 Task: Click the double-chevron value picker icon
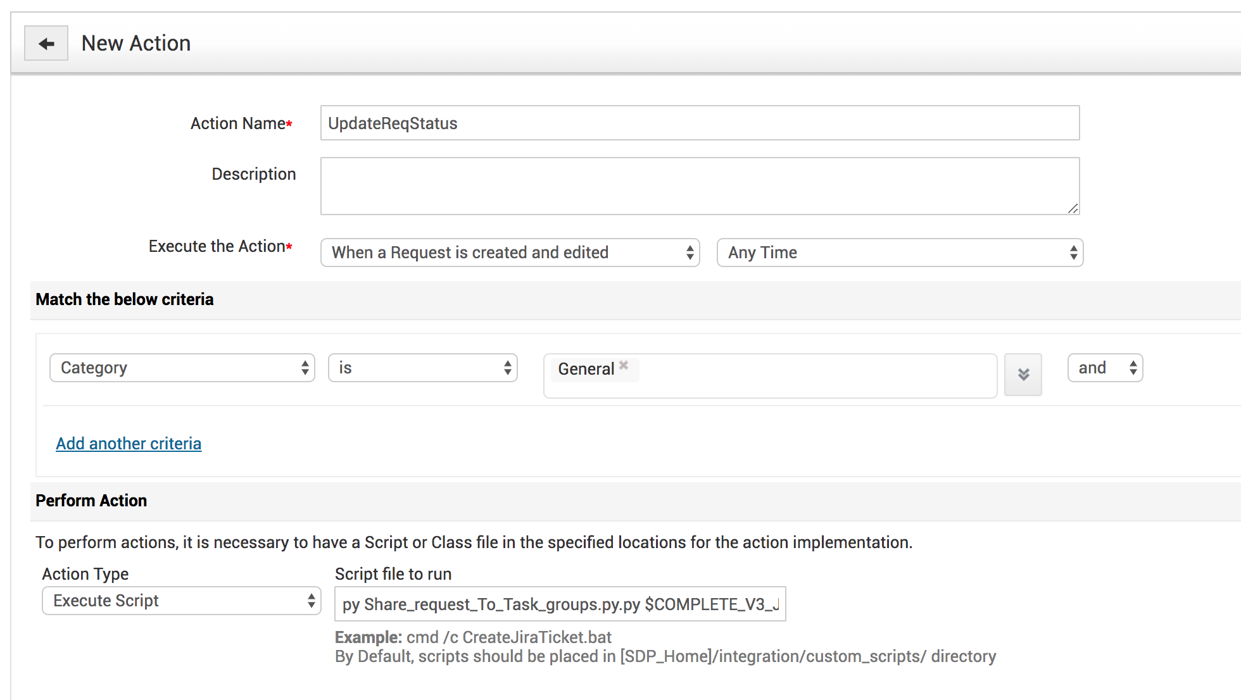point(1023,374)
